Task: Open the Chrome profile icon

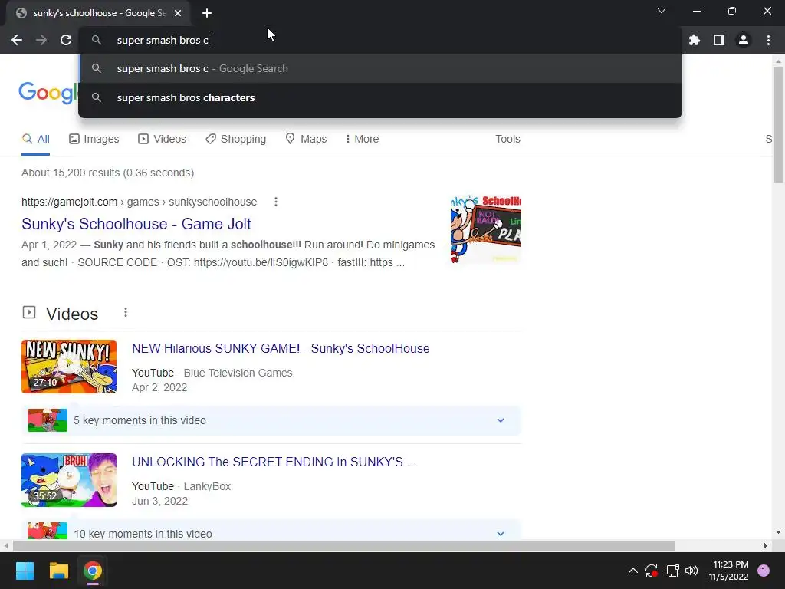Action: click(x=744, y=40)
